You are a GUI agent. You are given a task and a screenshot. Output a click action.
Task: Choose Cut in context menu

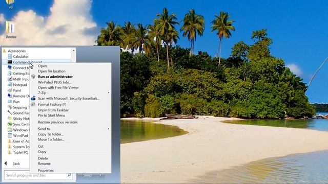pyautogui.click(x=40, y=146)
